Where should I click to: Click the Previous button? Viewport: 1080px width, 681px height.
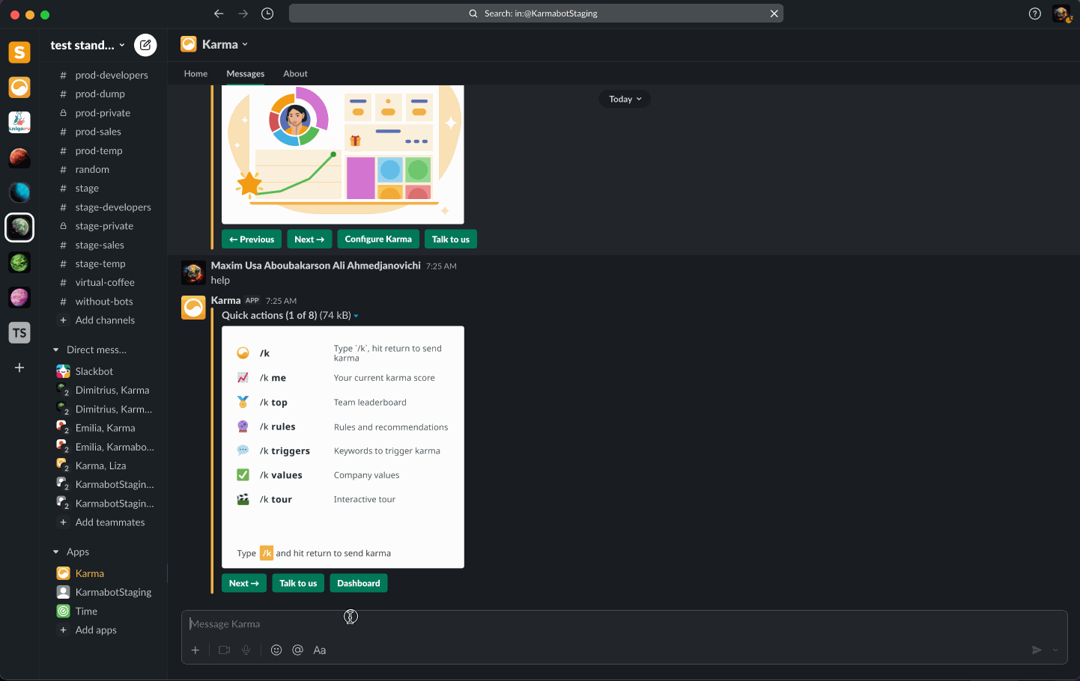click(252, 239)
